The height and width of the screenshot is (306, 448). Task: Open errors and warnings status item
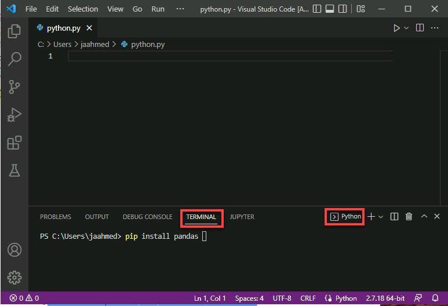24,298
